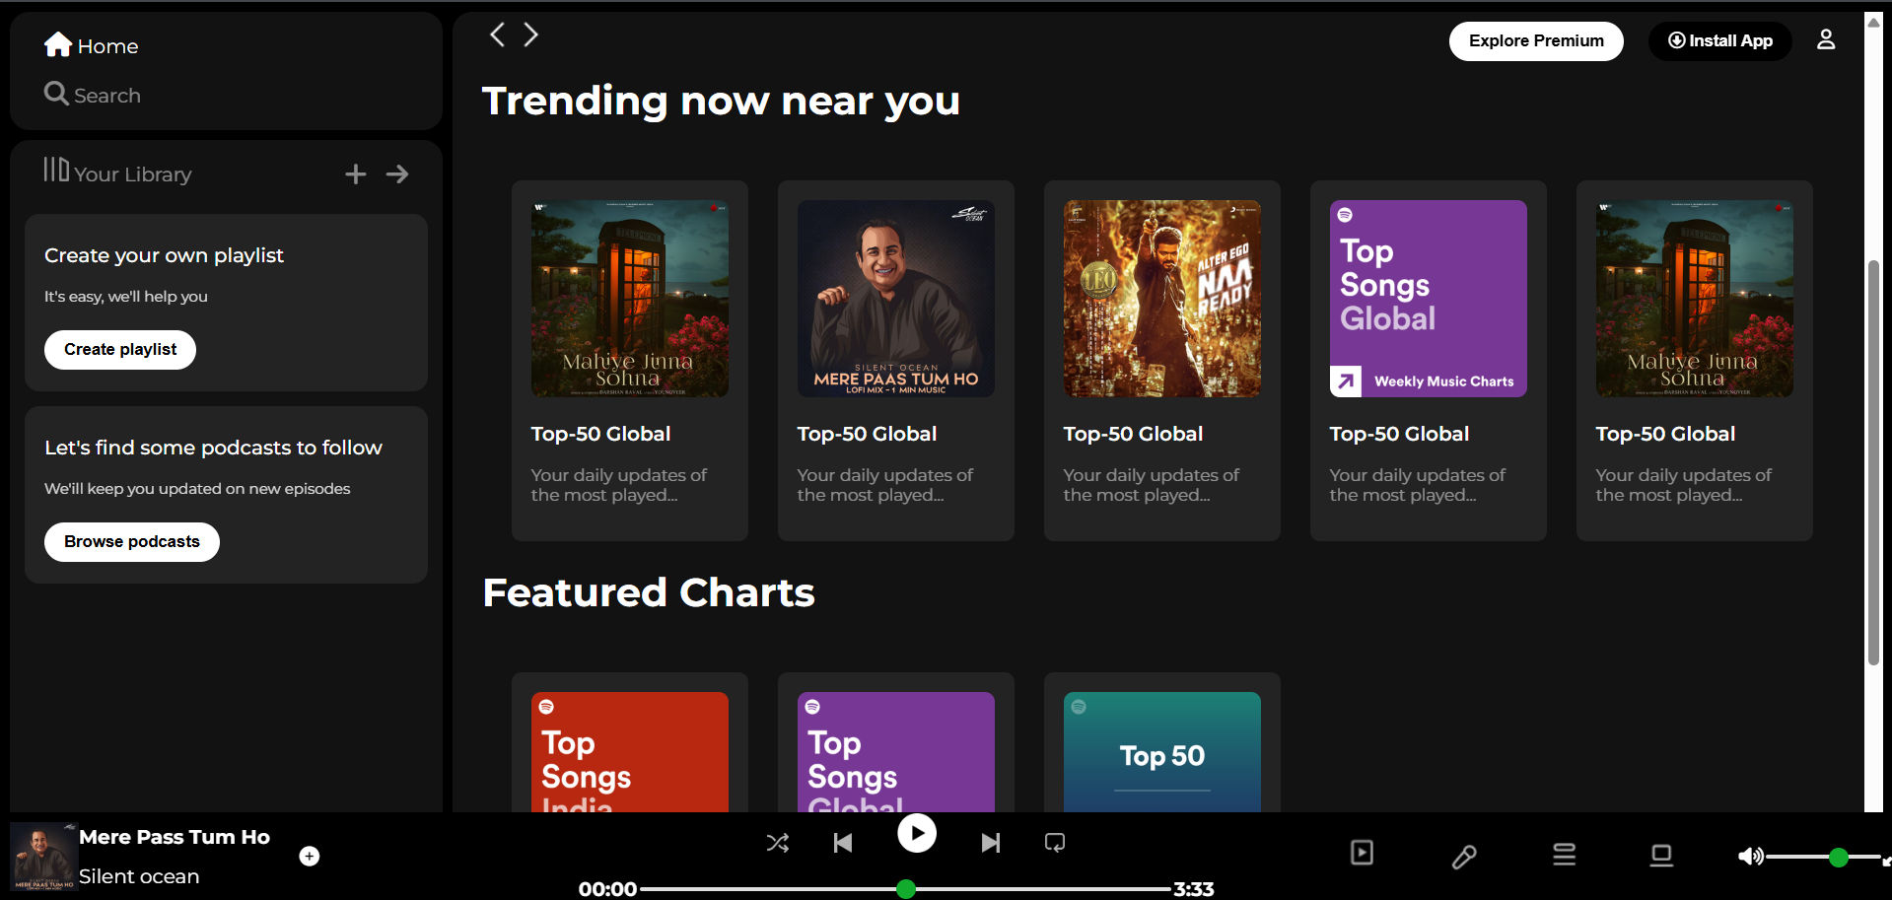Open Search from the sidebar
Image resolution: width=1892 pixels, height=900 pixels.
tap(93, 95)
